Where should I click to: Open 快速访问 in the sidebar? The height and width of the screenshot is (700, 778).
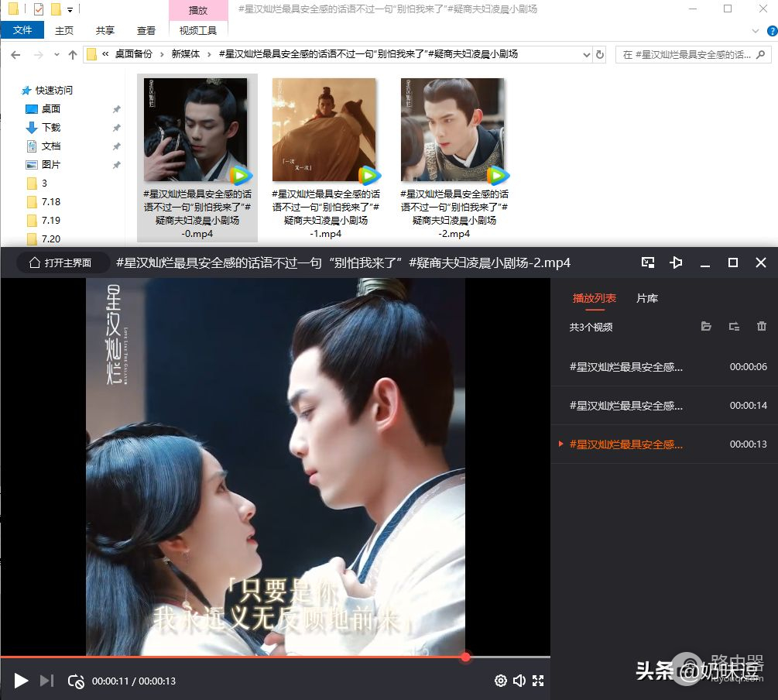tap(48, 91)
